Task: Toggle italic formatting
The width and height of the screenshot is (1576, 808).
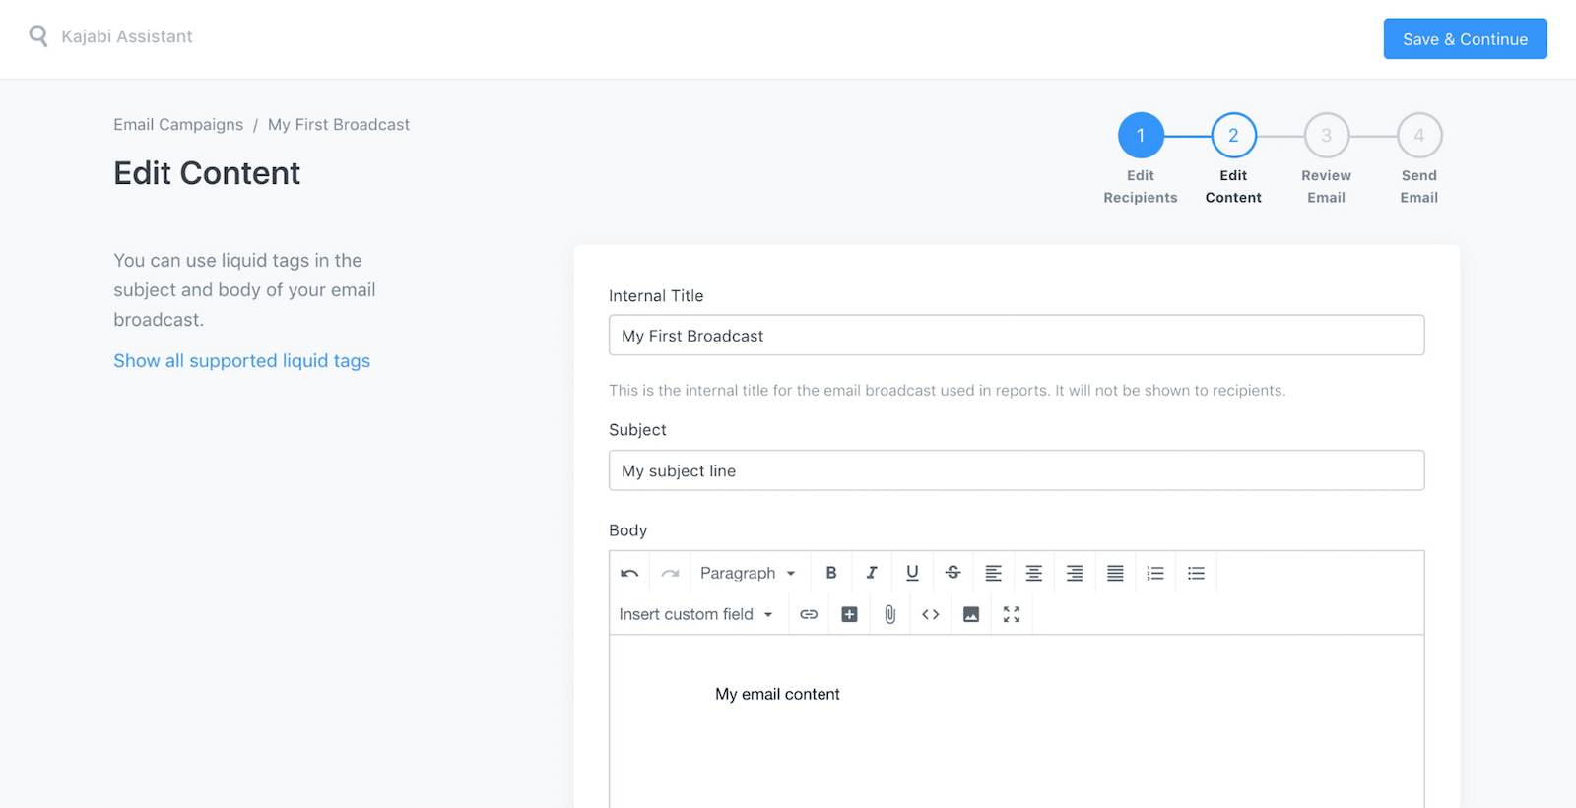Action: click(872, 573)
